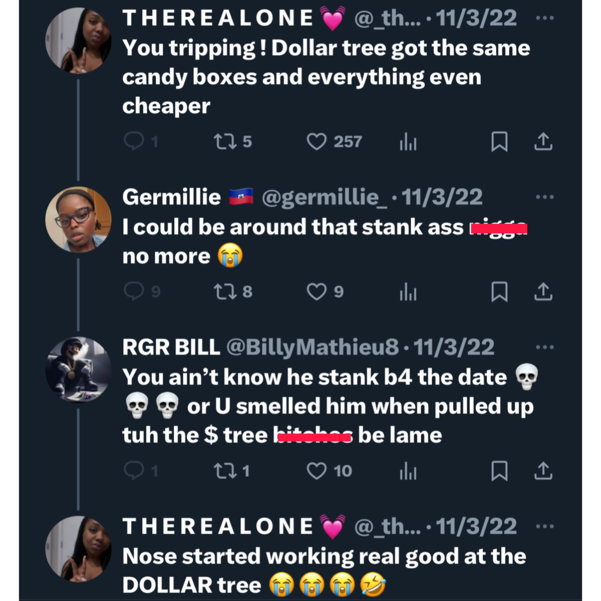Open Germillie's profile picture

pos(78,219)
